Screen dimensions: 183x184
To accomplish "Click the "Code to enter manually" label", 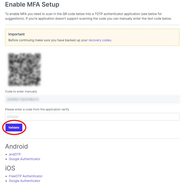I will pos(21,91).
